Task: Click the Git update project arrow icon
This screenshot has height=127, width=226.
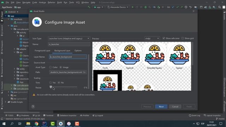Action: [173, 7]
